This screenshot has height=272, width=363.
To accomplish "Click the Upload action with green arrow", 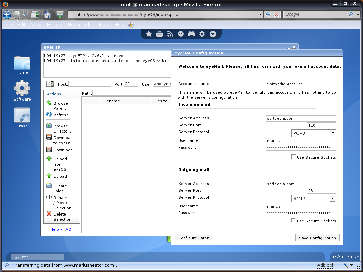I will pos(57,176).
